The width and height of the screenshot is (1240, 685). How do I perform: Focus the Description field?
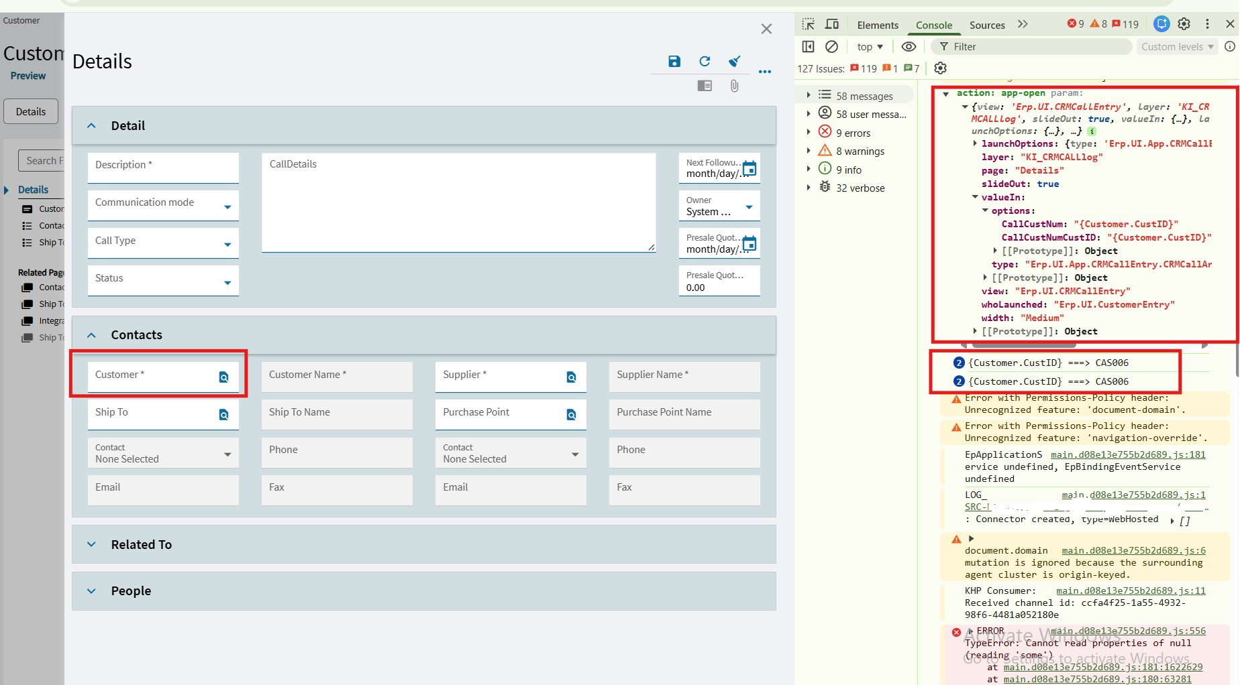tap(163, 168)
